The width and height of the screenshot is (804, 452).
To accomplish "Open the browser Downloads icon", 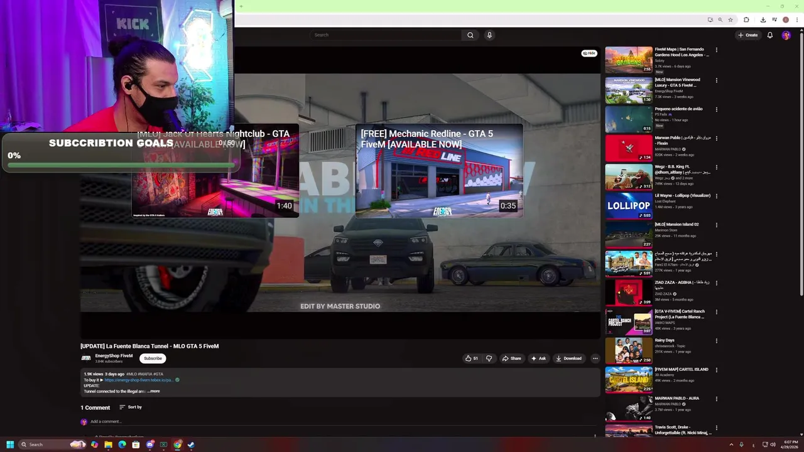I will coord(763,20).
